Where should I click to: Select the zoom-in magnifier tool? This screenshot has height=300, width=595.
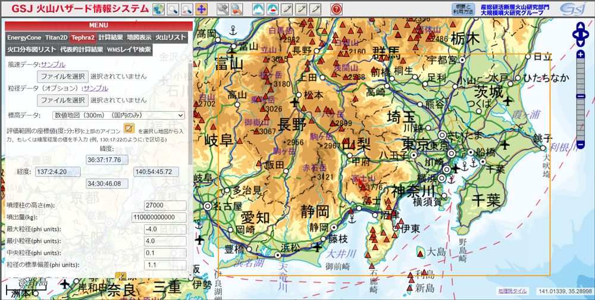173,9
